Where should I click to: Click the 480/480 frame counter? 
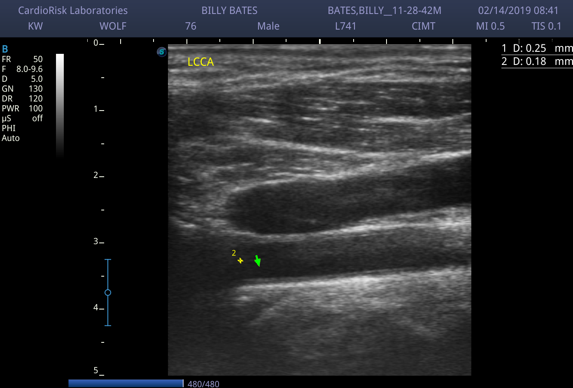203,384
